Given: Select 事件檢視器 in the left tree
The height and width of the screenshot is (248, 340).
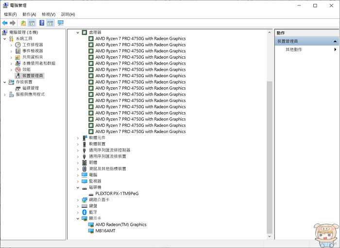Looking at the screenshot, I should click(x=33, y=51).
